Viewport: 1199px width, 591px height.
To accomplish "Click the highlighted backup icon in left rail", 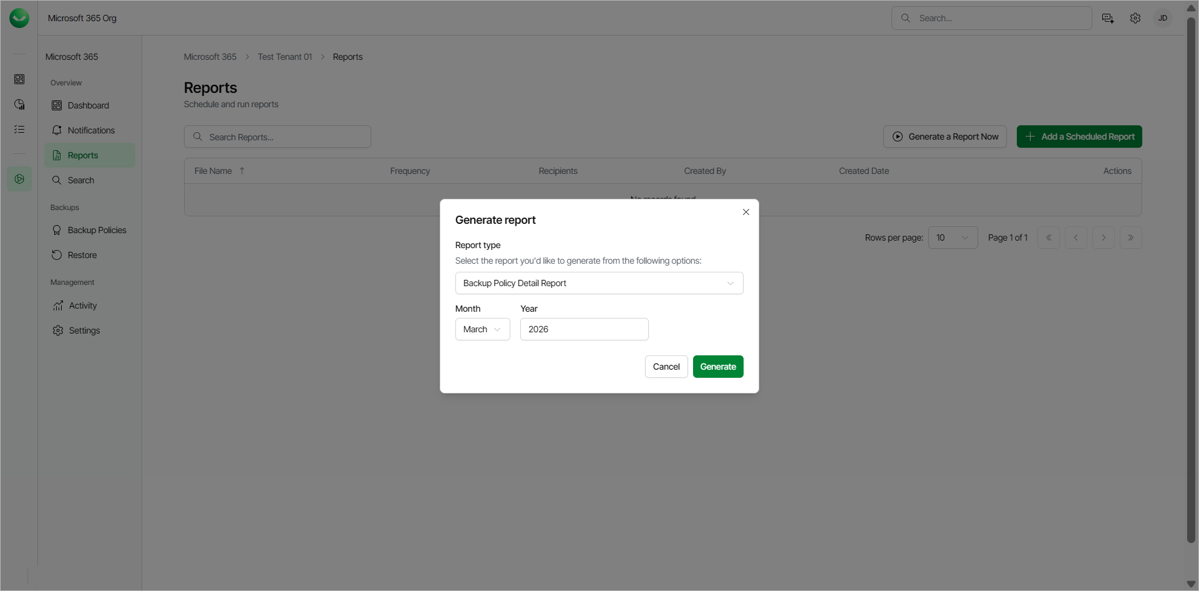I will tap(19, 179).
